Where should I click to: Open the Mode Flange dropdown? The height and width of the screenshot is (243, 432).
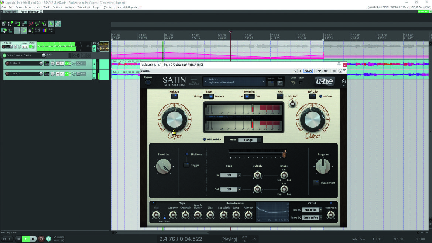[x=249, y=140]
